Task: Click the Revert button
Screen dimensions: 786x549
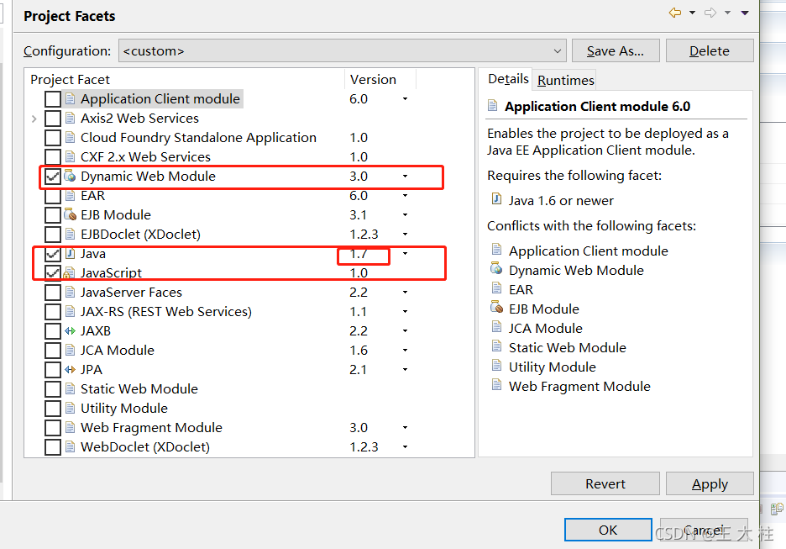Action: coord(605,483)
